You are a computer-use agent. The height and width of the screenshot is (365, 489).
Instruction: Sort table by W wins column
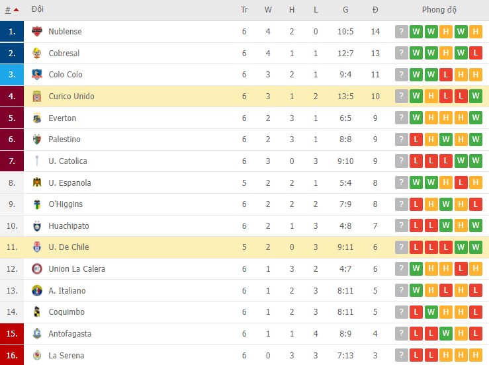[268, 10]
